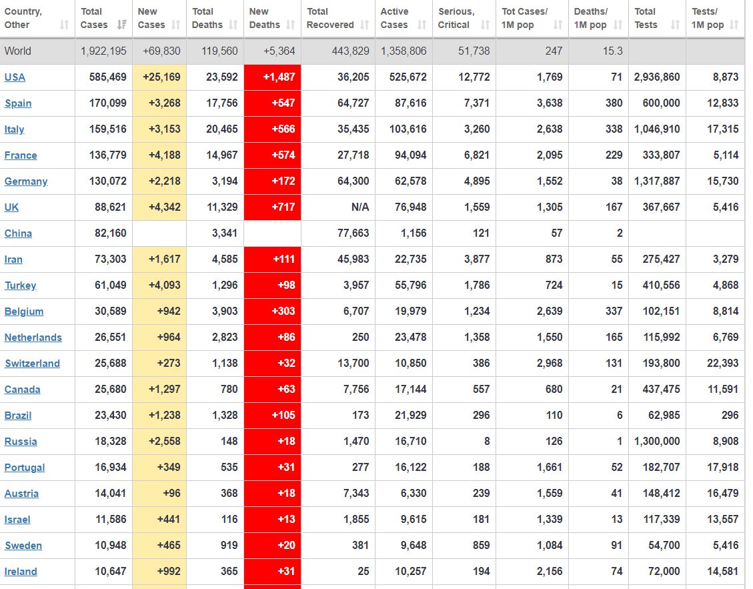Screen dimensions: 753x589
Task: Click sort arrows in Total Recovered header
Action: [x=364, y=25]
